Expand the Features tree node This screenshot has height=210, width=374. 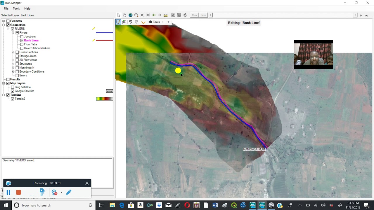(x=4, y=21)
